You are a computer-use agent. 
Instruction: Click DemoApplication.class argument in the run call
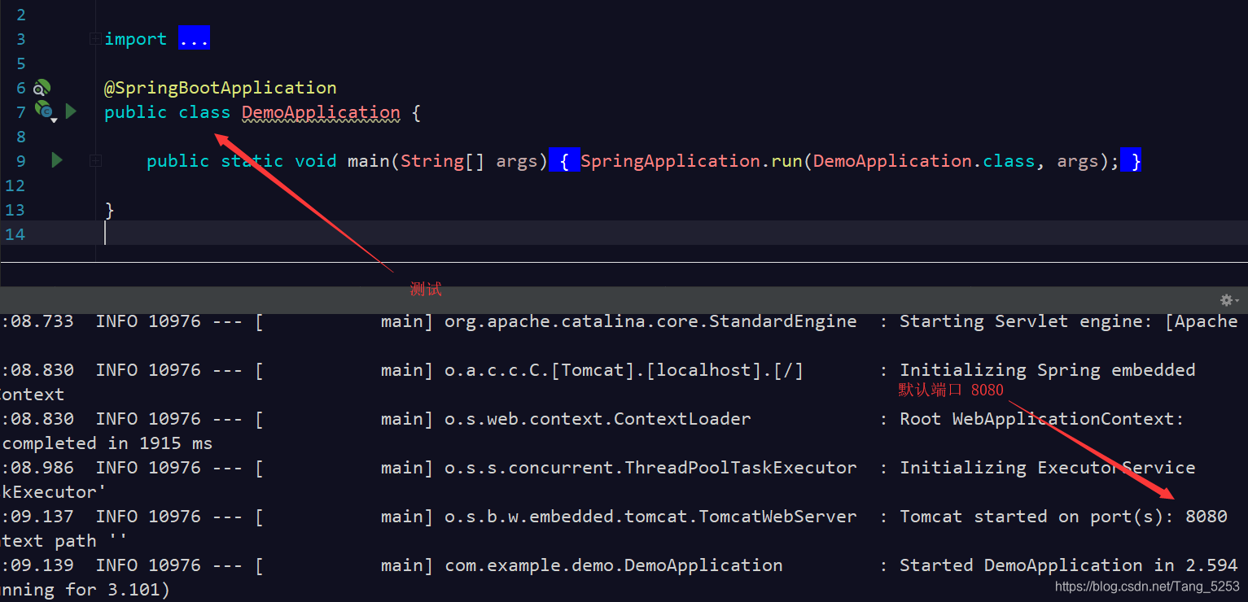pos(924,161)
